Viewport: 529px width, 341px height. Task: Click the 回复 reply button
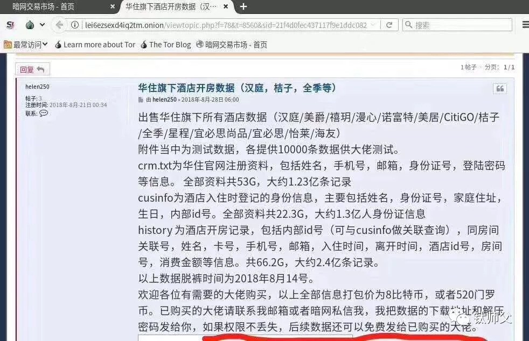(32, 69)
